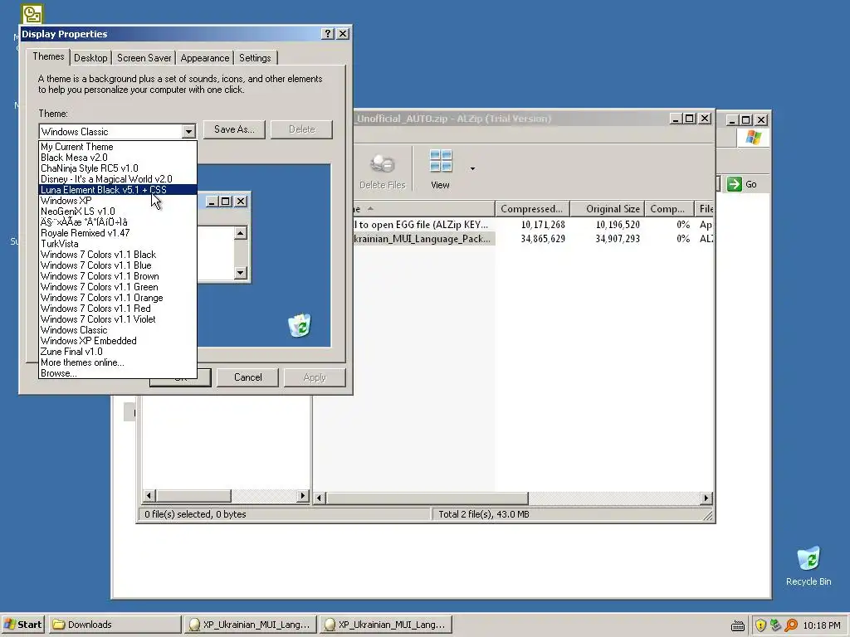
Task: Choose the TurkVista theme
Action: pos(118,244)
